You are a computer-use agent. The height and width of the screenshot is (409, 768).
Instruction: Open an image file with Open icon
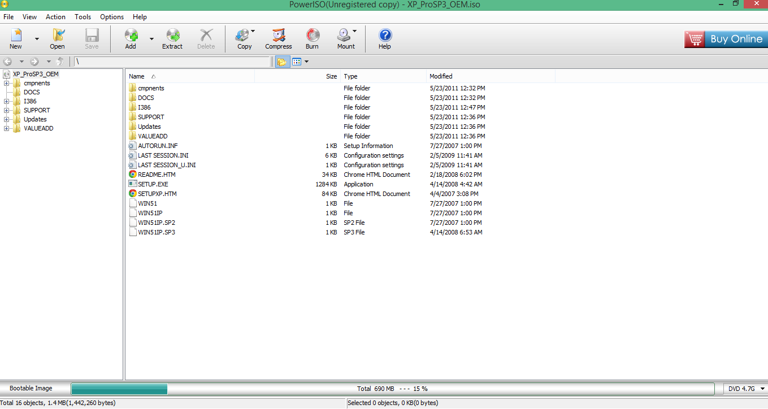pos(58,36)
